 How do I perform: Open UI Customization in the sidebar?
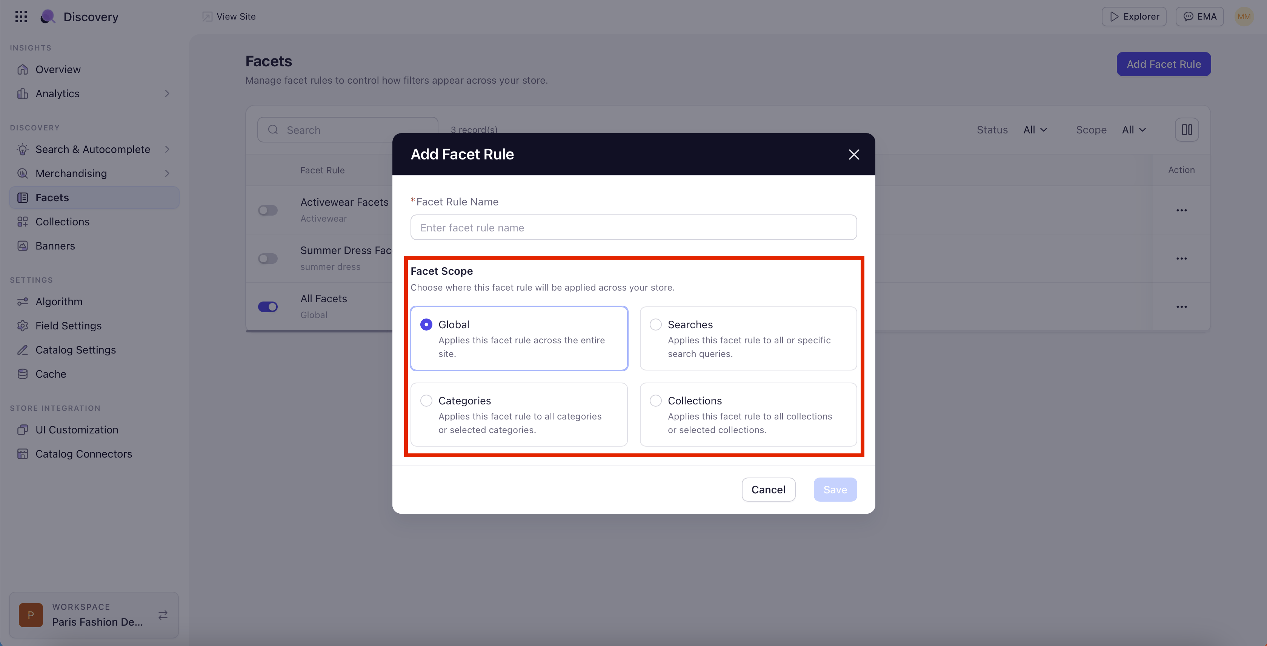point(94,430)
